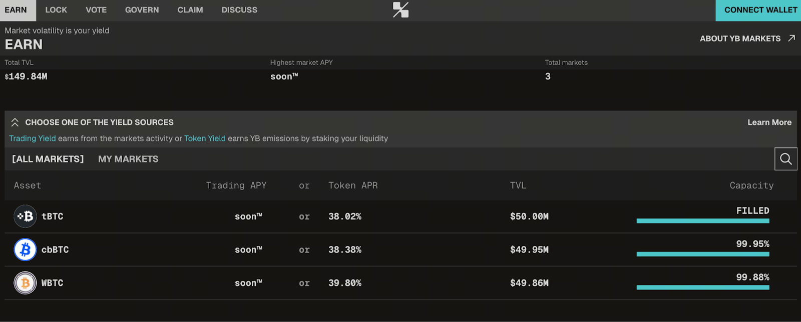Click the tBTC capacity progress bar

point(702,220)
